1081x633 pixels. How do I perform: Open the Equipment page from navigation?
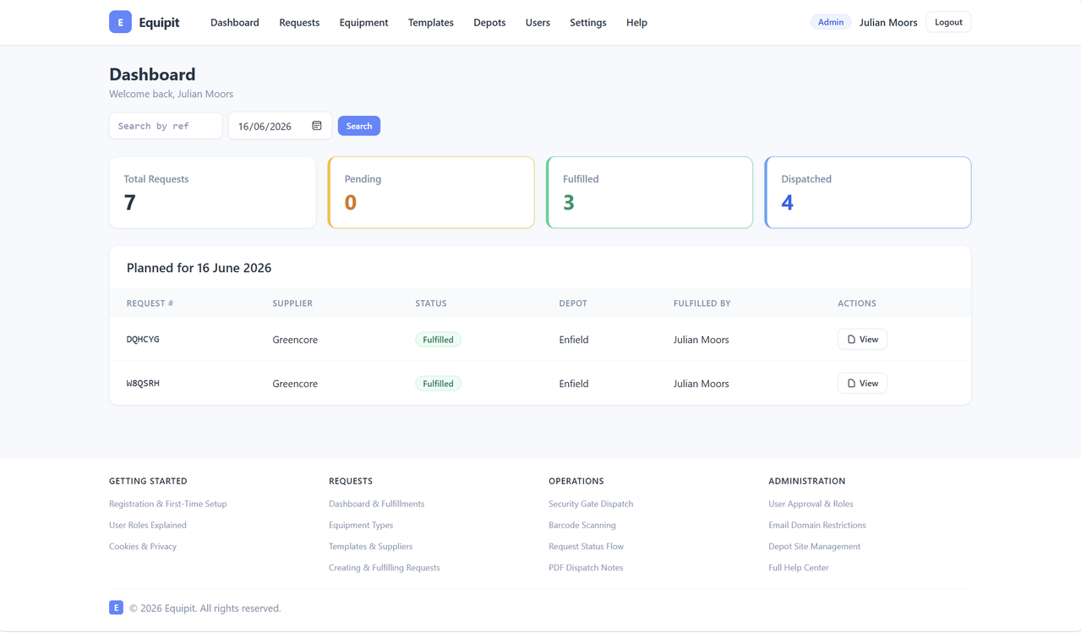363,23
